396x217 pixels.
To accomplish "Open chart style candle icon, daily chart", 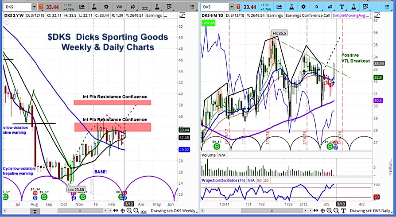I will pos(330,7).
